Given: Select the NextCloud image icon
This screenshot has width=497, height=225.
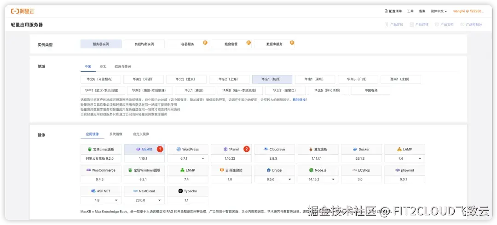Looking at the screenshot, I should point(135,191).
